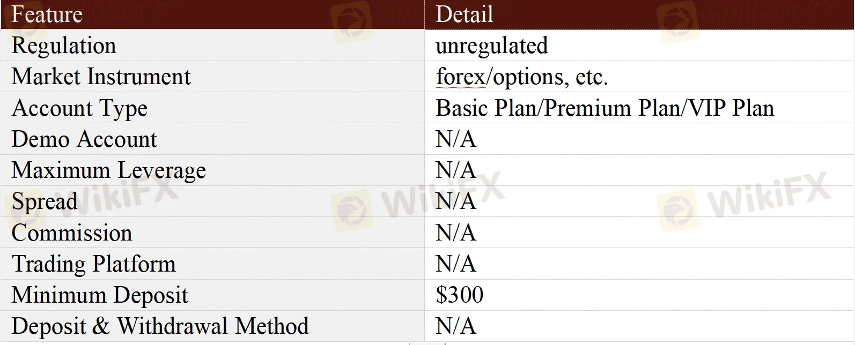Select the Maximum Leverage label
The width and height of the screenshot is (855, 345).
point(108,170)
